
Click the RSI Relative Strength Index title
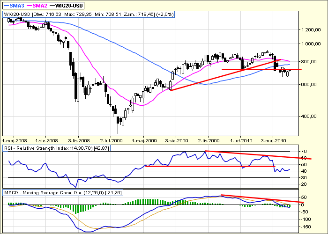(x=57, y=148)
